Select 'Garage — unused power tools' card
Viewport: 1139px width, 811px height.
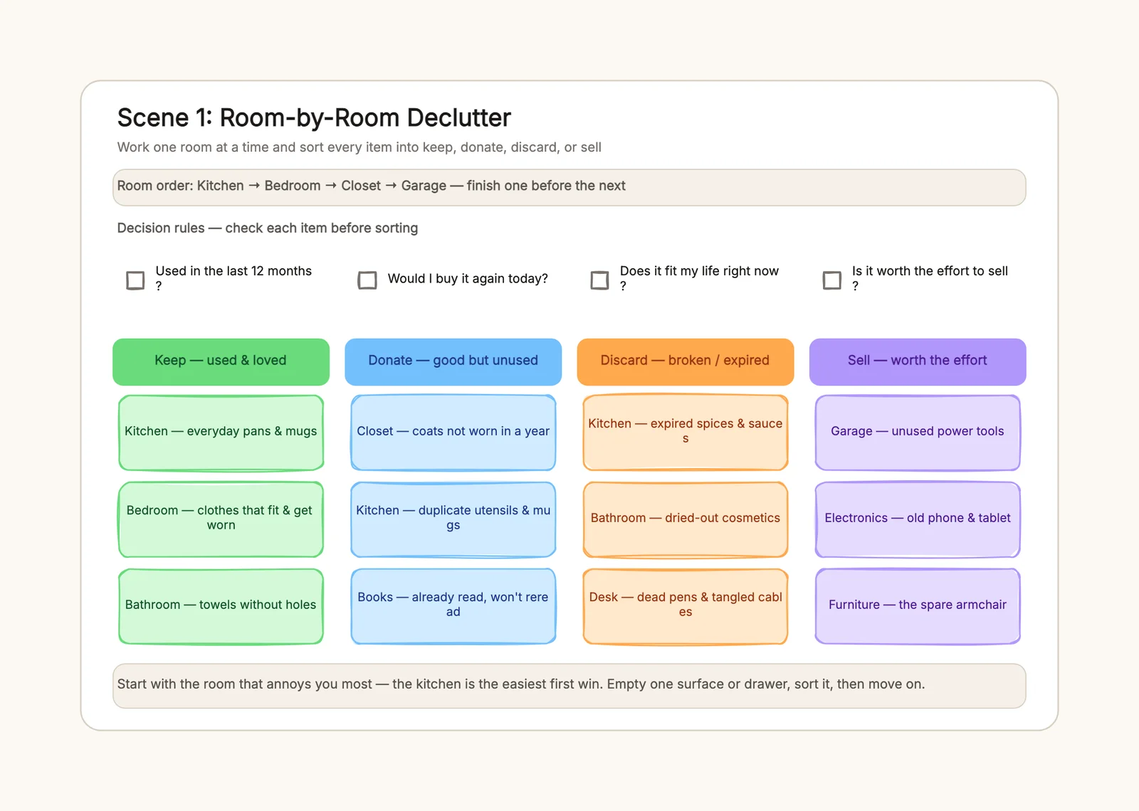coord(918,433)
